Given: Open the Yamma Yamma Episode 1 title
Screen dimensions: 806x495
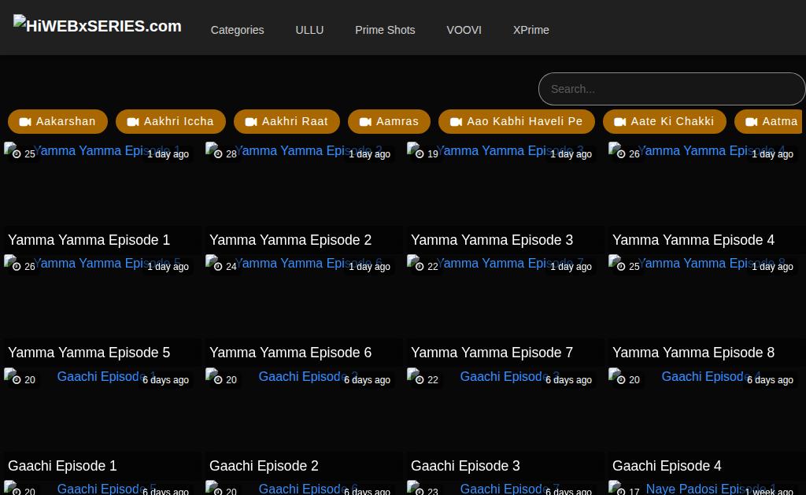Looking at the screenshot, I should pos(89,240).
